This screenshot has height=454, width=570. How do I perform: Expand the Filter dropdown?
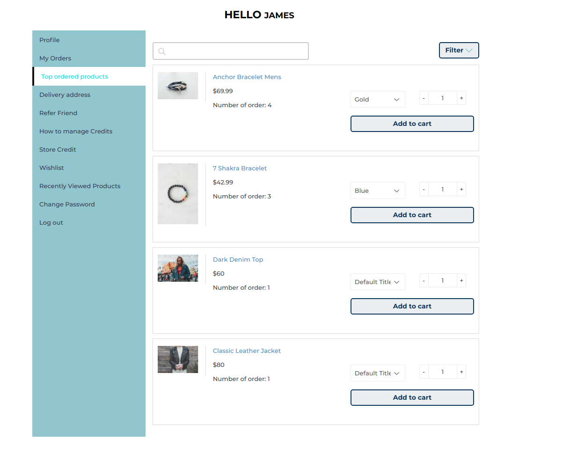point(459,51)
